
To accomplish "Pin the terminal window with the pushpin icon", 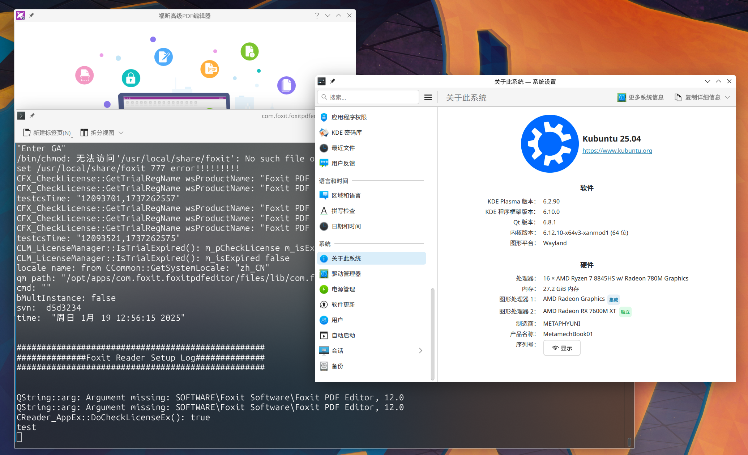I will [x=32, y=115].
